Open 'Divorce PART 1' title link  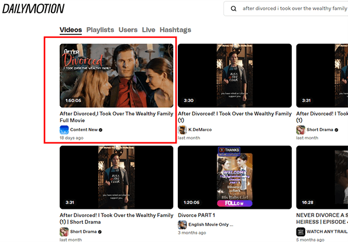point(197,215)
